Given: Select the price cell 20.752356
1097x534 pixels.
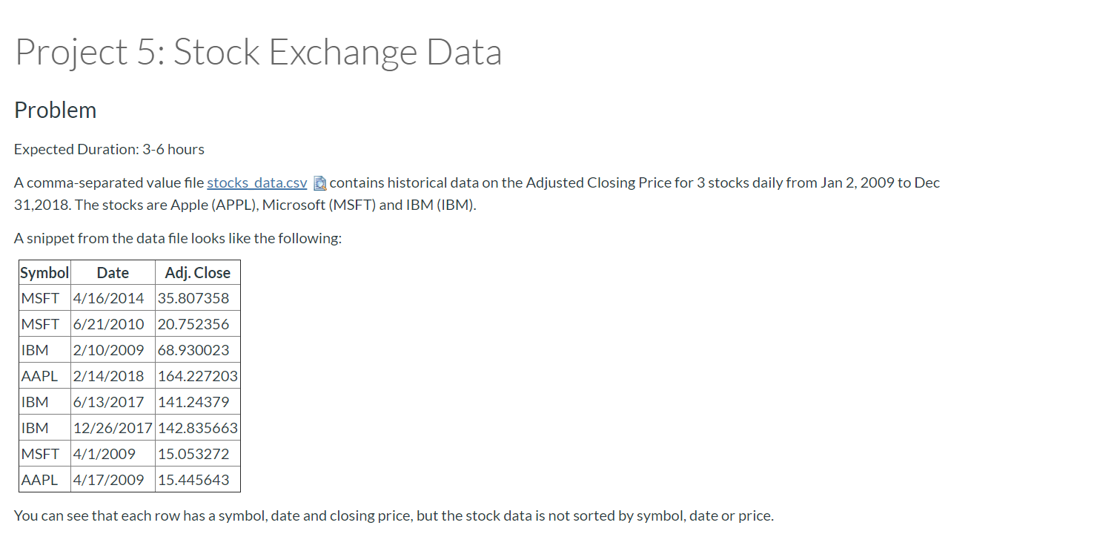Looking at the screenshot, I should [x=198, y=324].
